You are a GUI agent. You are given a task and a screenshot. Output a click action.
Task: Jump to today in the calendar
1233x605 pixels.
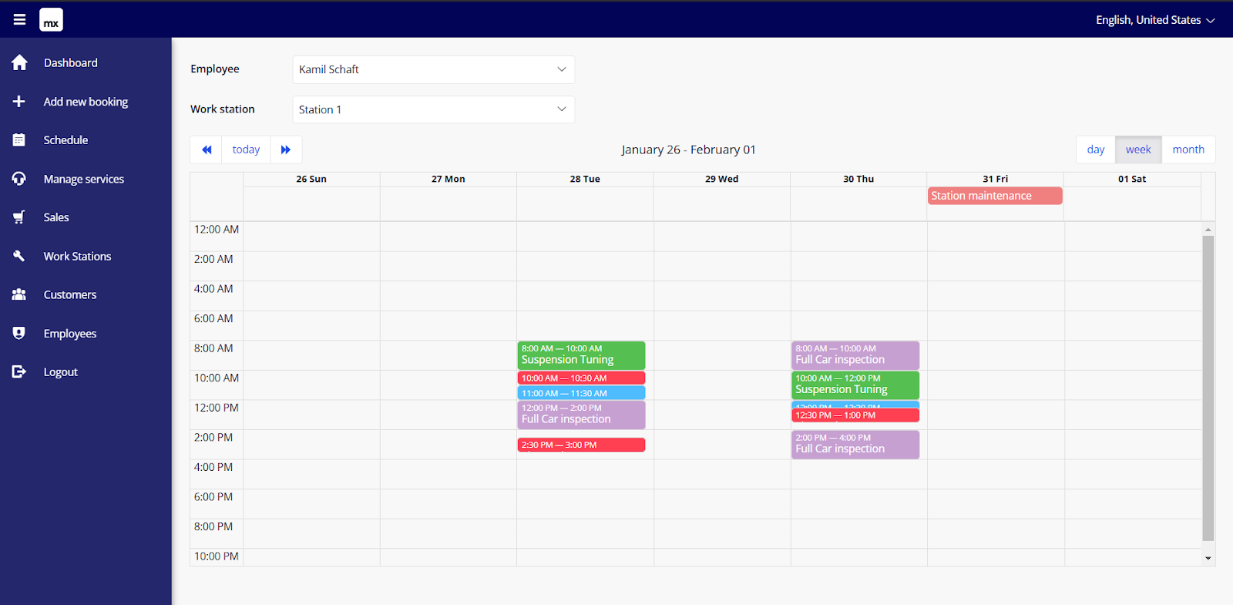pyautogui.click(x=246, y=150)
